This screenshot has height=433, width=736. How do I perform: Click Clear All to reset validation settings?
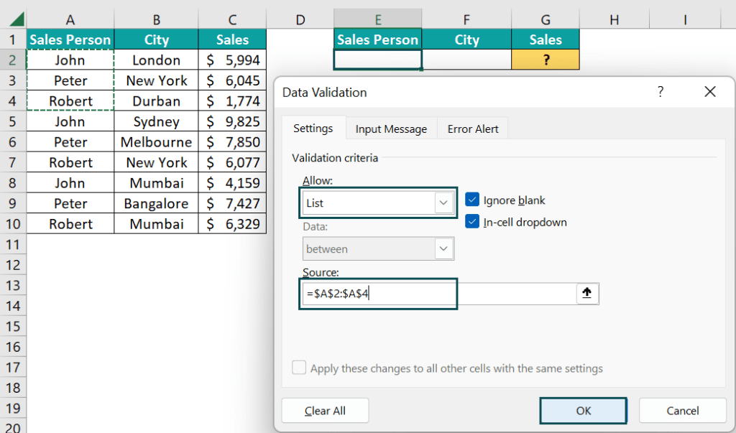tap(325, 410)
